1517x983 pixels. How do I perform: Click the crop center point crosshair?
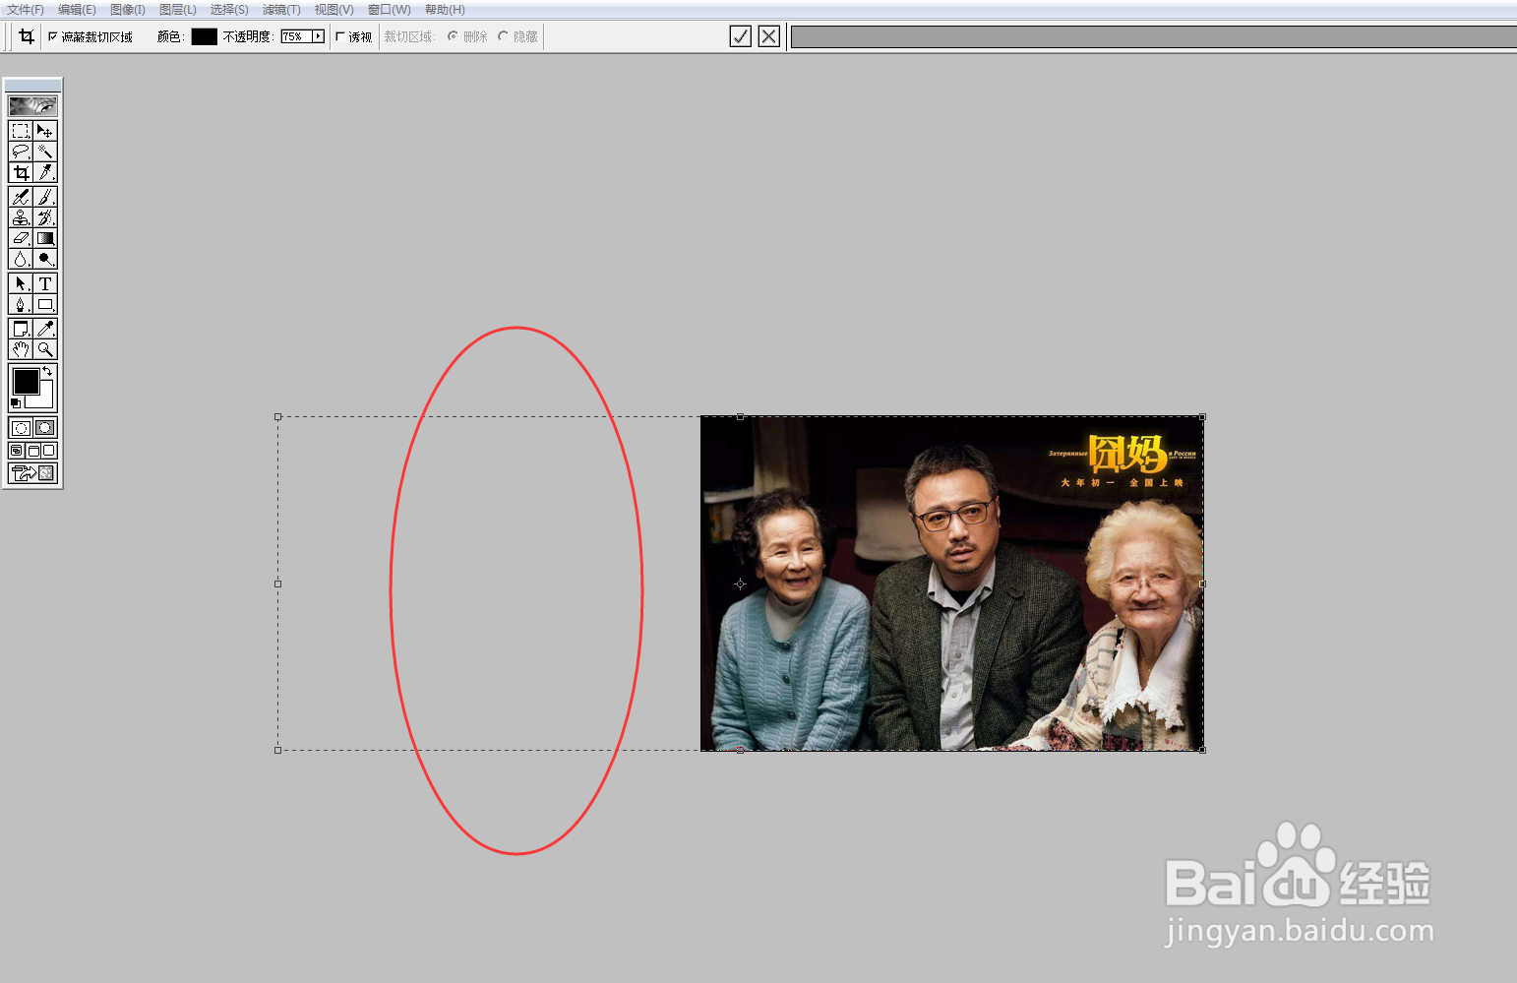pos(741,584)
